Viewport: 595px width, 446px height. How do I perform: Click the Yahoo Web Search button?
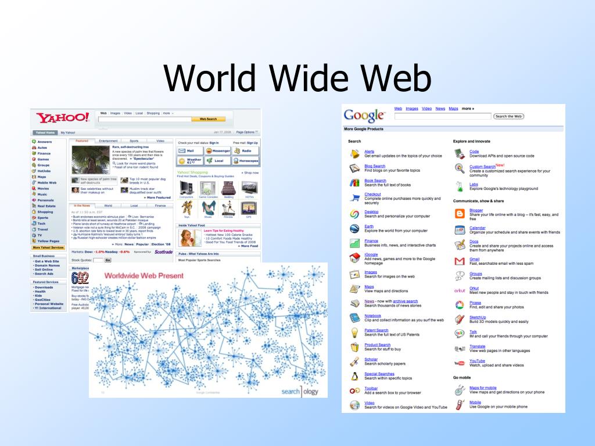pyautogui.click(x=209, y=119)
